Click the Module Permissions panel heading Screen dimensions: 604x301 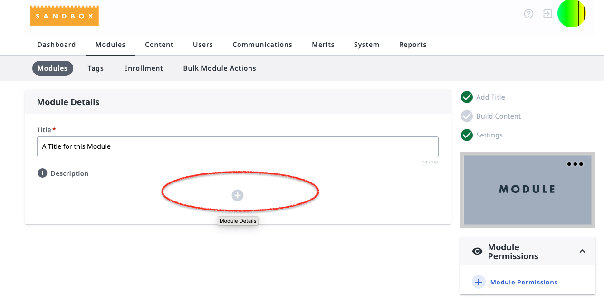513,252
